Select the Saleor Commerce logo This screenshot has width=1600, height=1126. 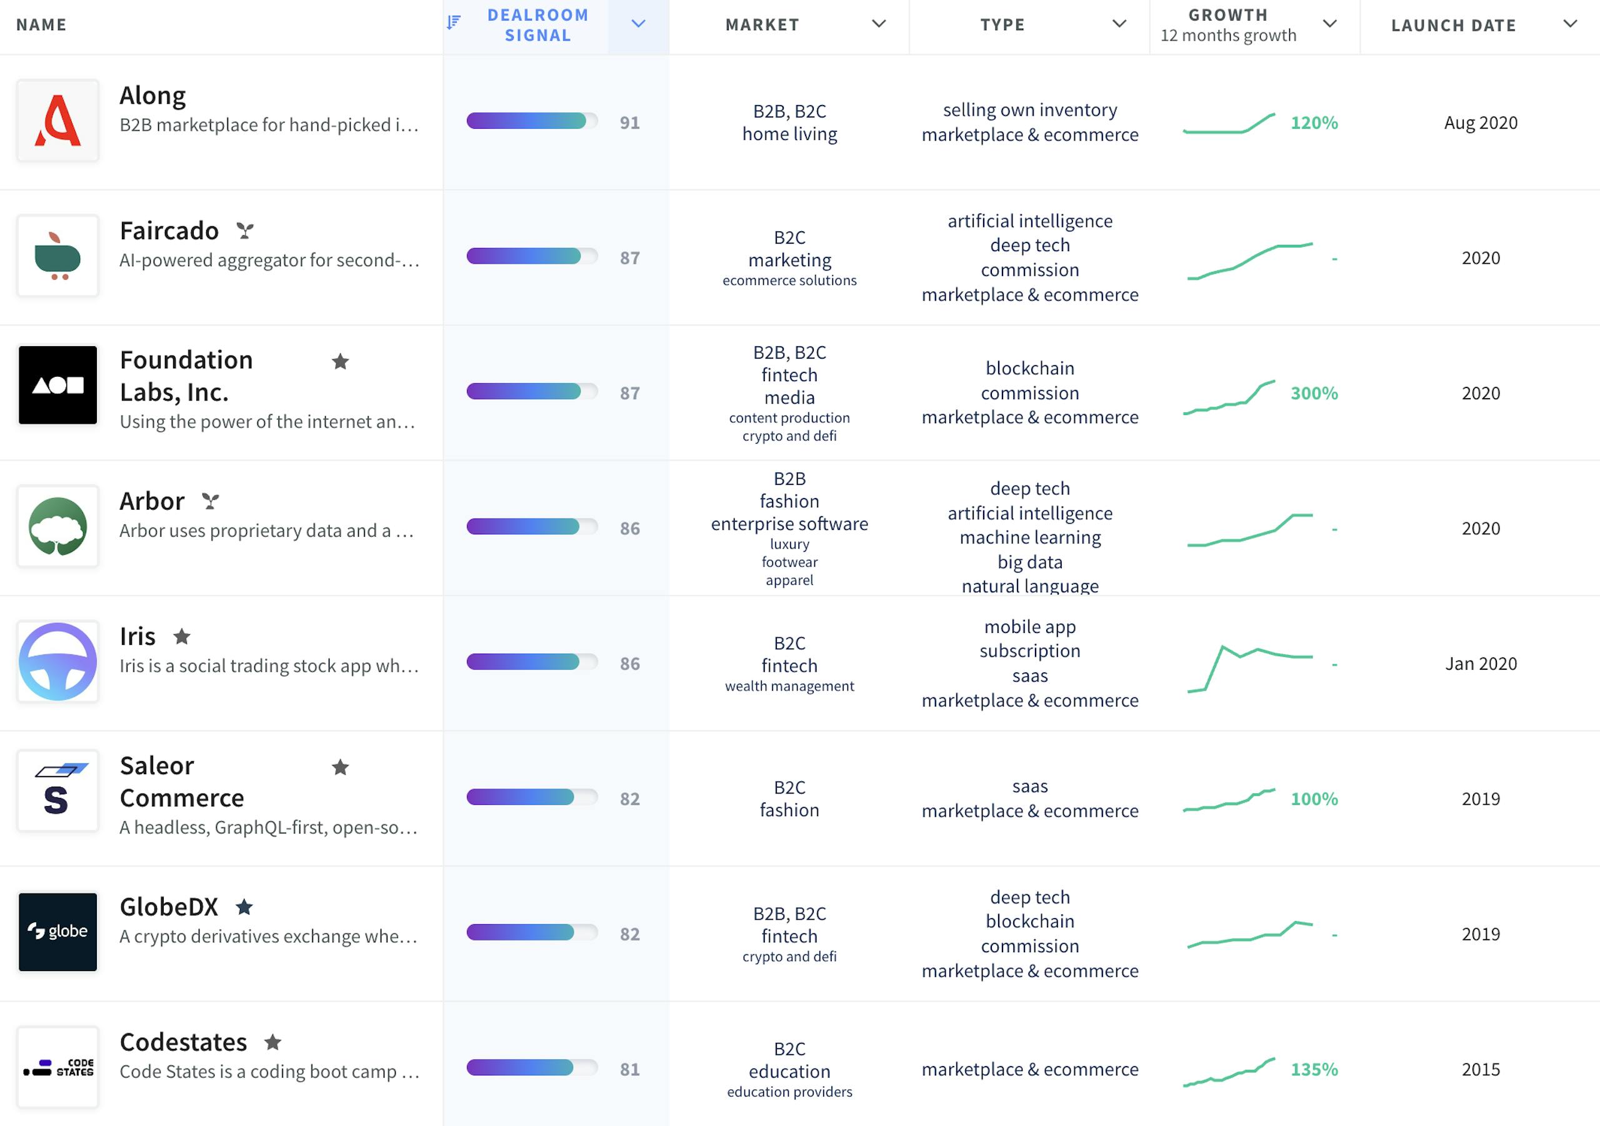(x=58, y=791)
